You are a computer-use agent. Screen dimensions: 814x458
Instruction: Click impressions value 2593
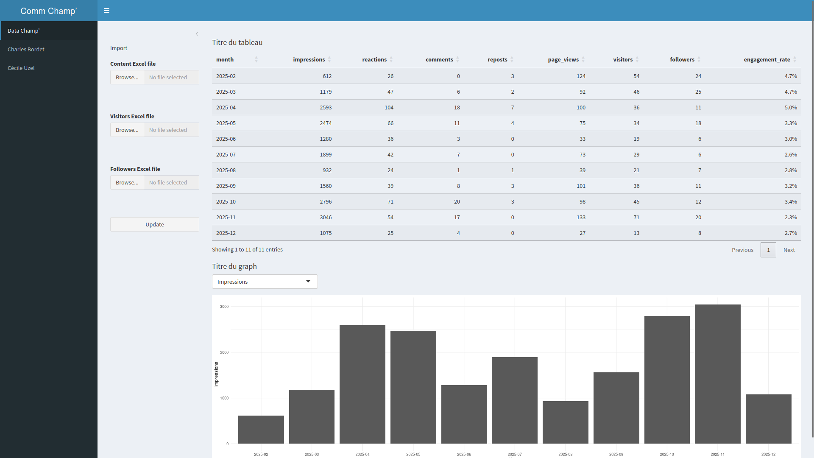point(326,107)
